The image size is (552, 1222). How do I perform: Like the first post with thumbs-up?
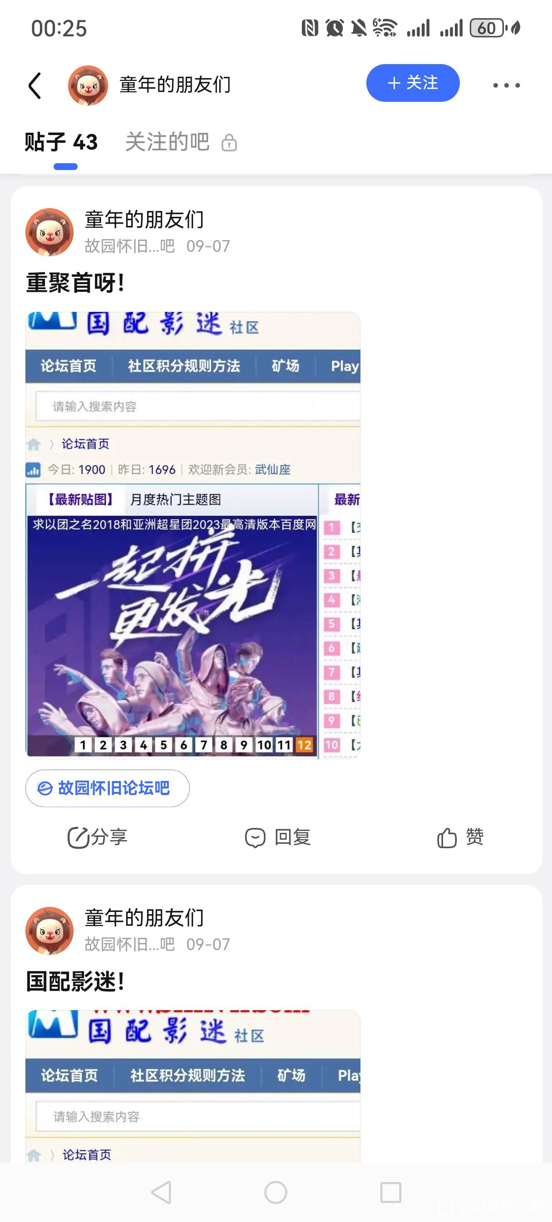[446, 837]
